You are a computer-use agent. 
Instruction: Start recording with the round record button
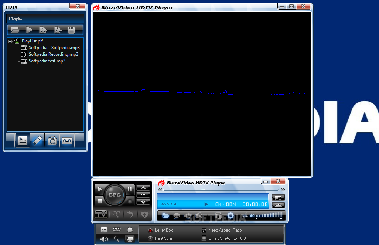point(130,201)
